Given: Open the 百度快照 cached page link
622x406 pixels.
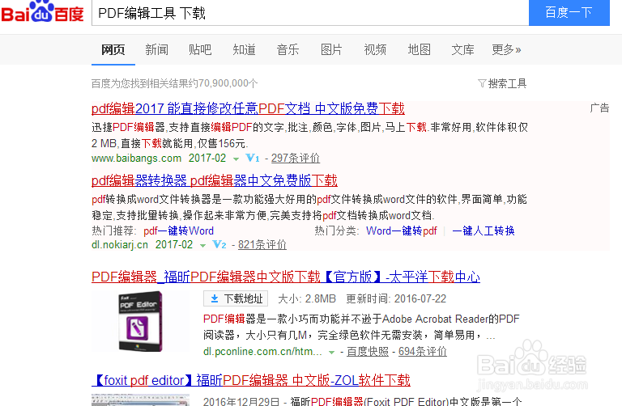Looking at the screenshot, I should [x=368, y=351].
